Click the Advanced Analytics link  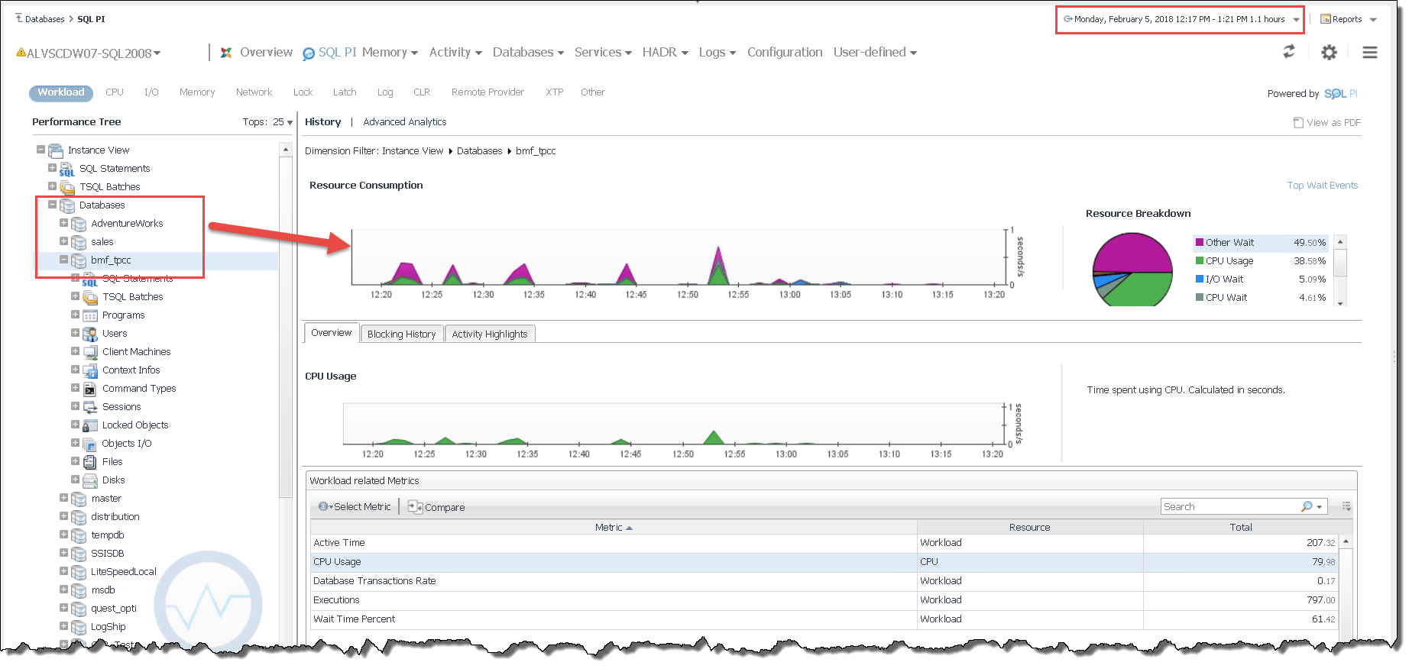coord(404,122)
